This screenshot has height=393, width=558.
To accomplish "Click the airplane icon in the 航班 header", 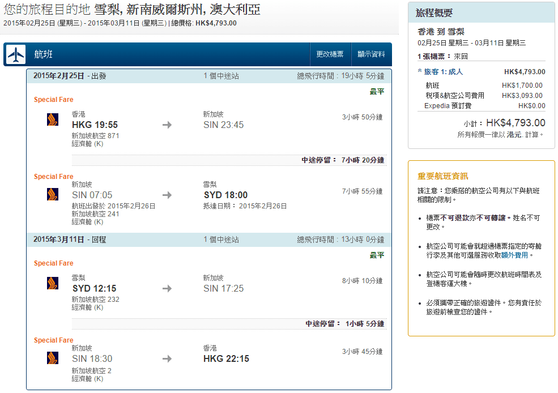I will point(16,54).
